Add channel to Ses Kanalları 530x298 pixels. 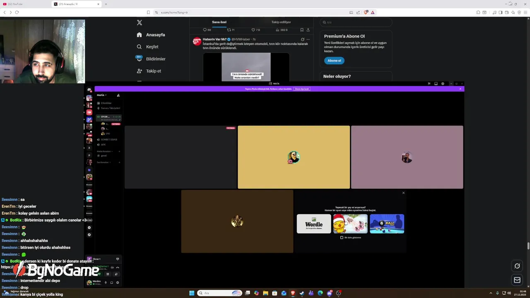click(119, 162)
